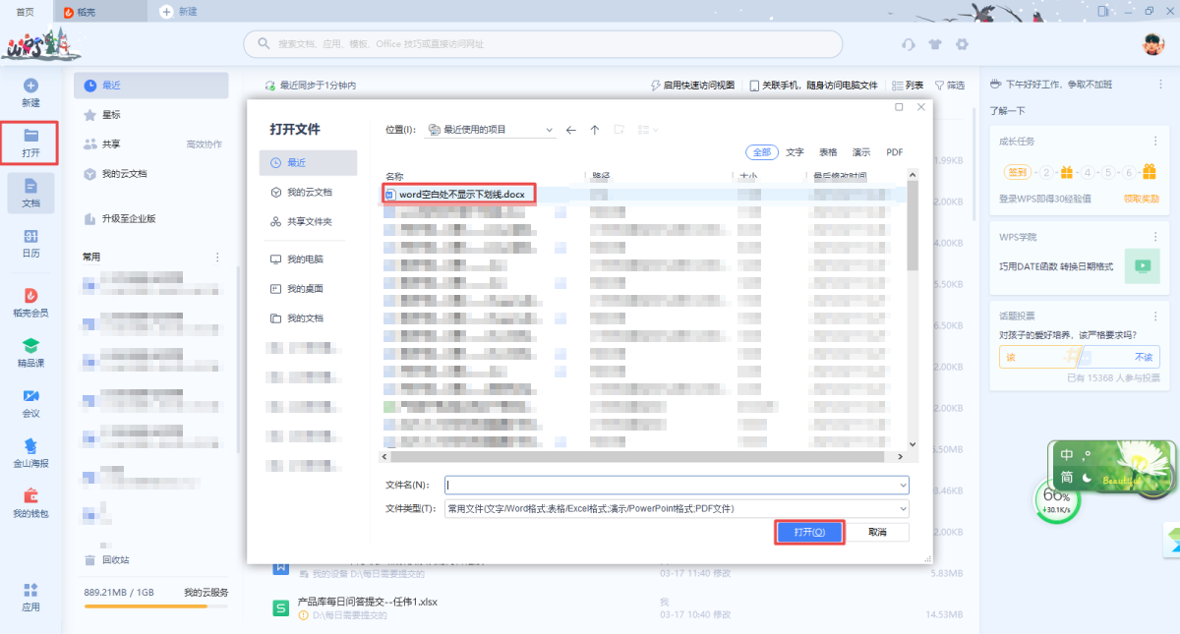Open the settings gear in top bar
Screen dimensions: 1180x634
tap(962, 44)
